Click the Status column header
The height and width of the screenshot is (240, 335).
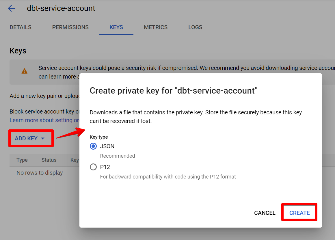pos(49,160)
